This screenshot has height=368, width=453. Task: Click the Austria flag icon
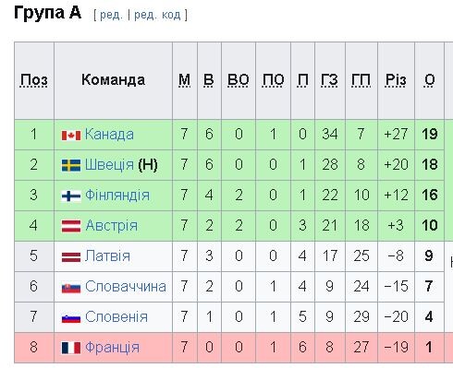[x=71, y=226]
